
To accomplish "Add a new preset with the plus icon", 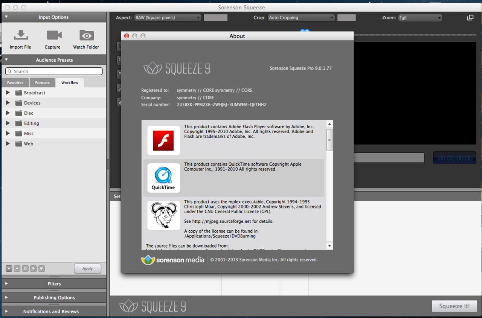I will (9, 269).
